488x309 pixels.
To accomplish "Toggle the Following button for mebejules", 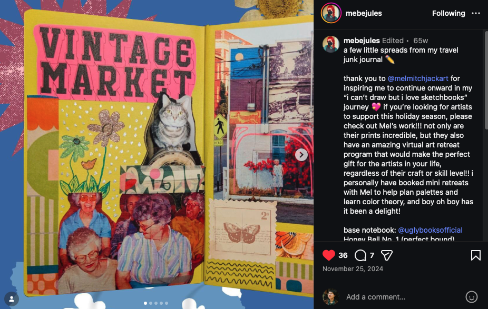I will [x=448, y=13].
